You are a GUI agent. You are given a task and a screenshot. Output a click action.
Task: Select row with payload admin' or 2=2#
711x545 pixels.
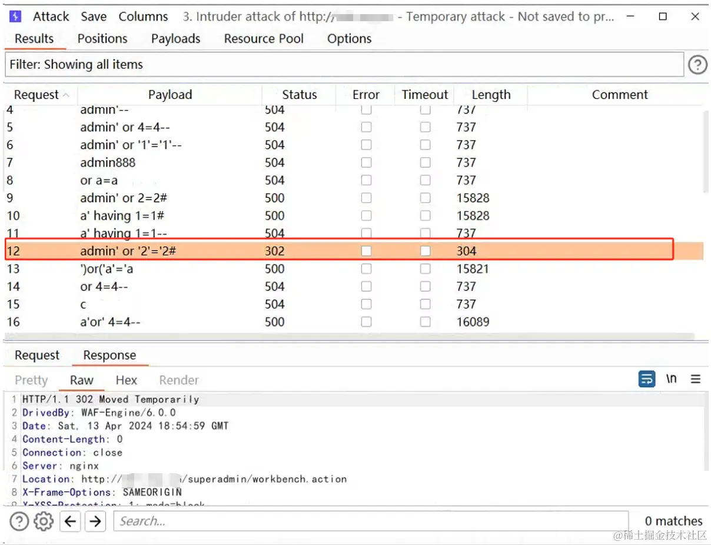coord(353,198)
